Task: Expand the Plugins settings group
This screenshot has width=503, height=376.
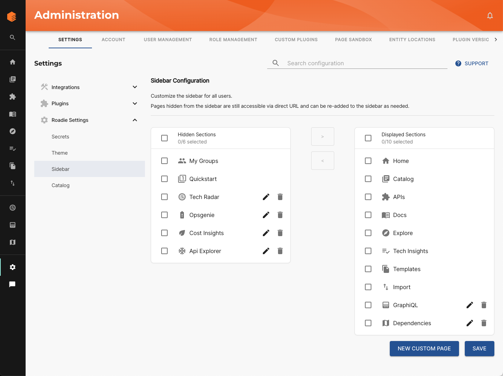Action: coord(89,103)
